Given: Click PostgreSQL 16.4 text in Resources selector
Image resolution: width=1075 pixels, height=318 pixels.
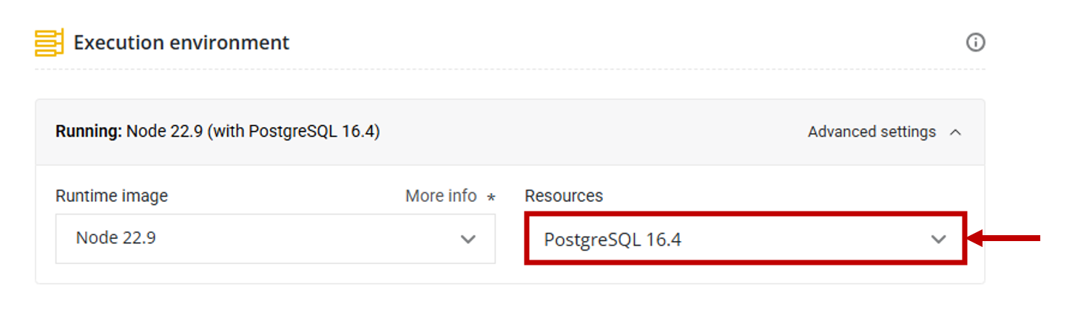Looking at the screenshot, I should click(612, 240).
